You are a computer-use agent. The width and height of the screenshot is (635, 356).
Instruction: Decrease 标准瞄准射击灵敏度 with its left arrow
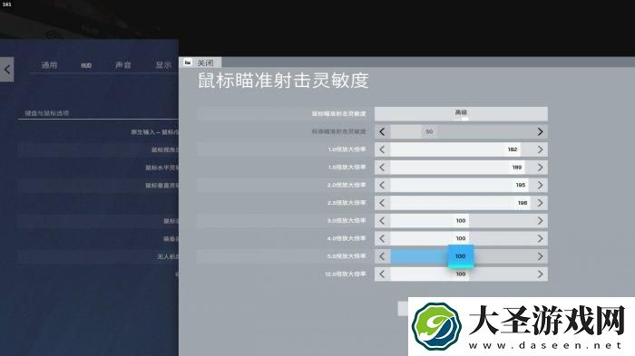382,131
